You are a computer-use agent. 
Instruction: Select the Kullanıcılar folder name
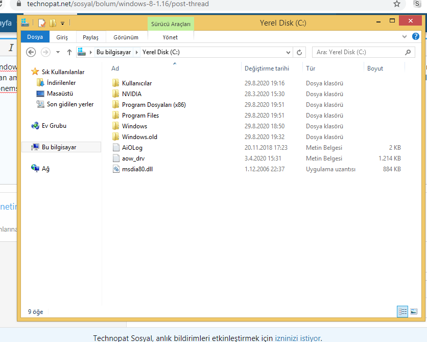point(137,83)
